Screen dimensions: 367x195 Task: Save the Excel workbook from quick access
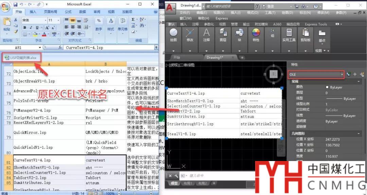click(15, 4)
